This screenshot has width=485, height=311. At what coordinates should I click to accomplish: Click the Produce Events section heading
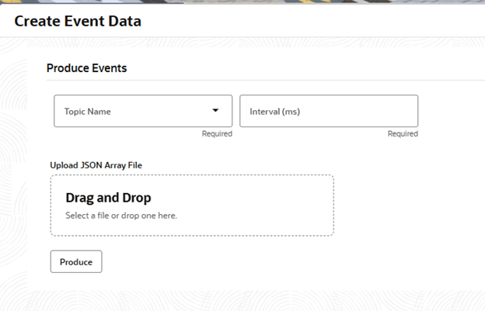click(86, 68)
